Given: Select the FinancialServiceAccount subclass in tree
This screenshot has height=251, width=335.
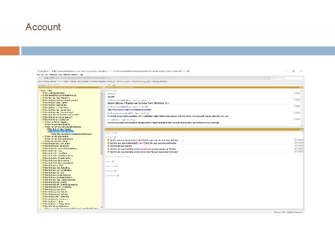Looking at the screenshot, I should [x=72, y=134].
